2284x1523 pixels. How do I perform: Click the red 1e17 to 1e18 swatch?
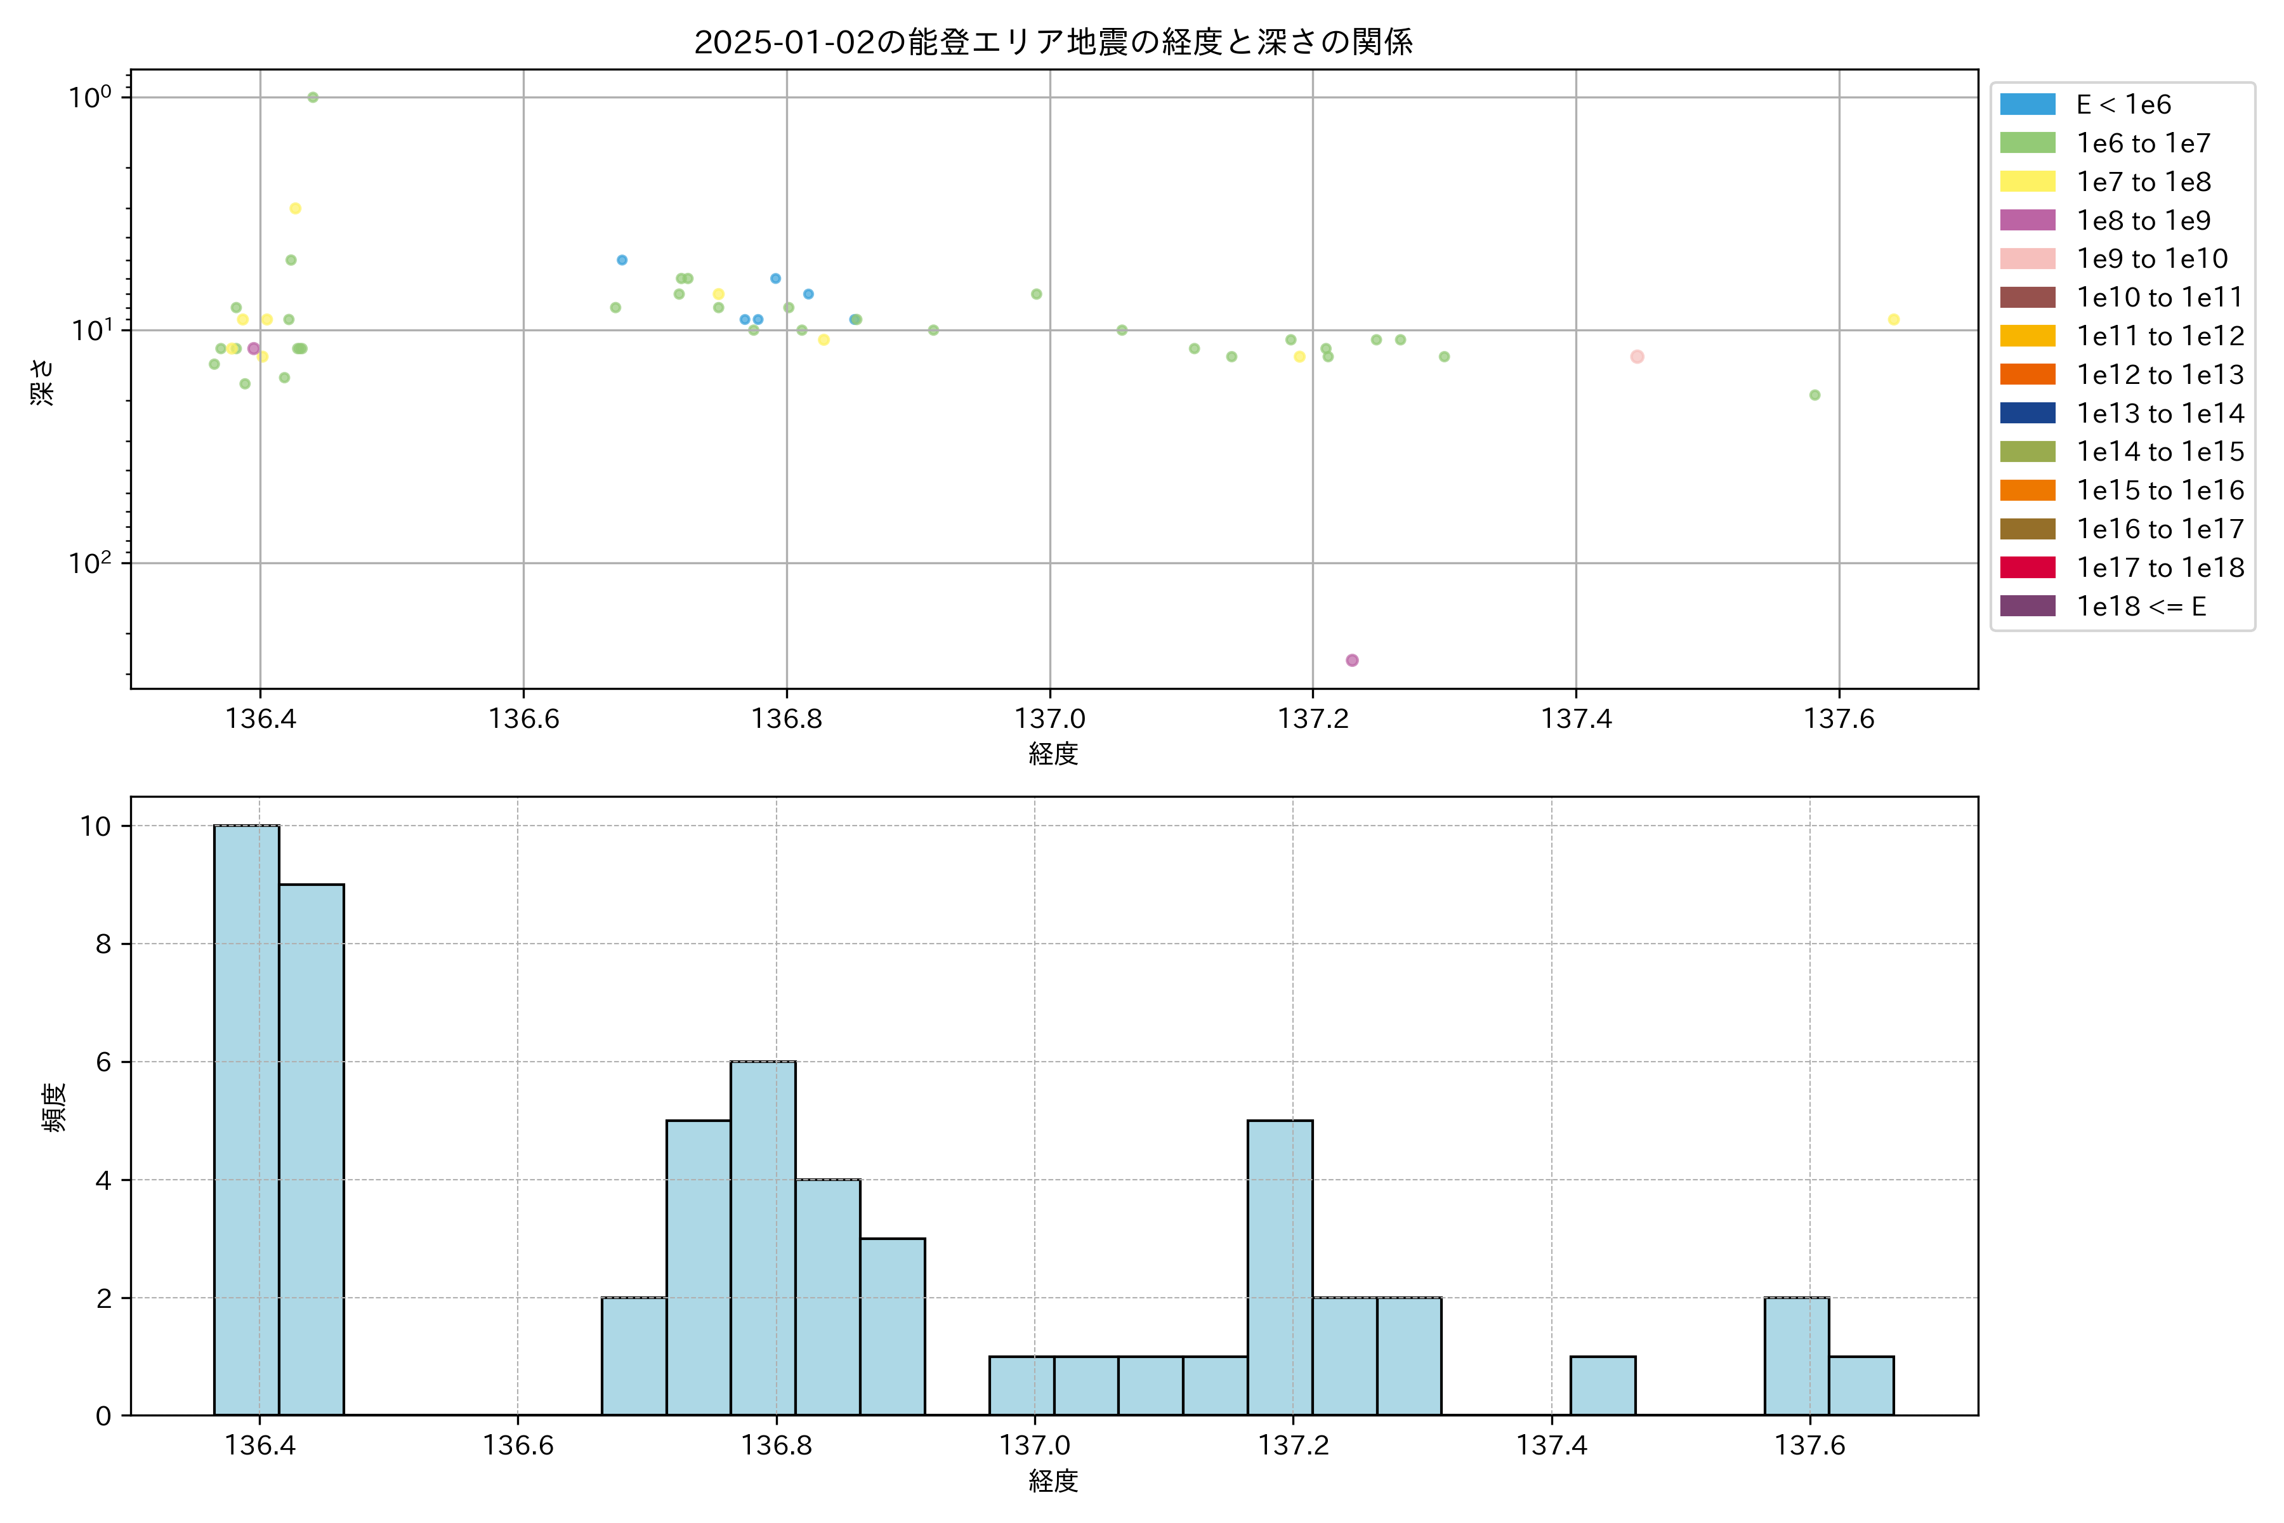(2028, 567)
